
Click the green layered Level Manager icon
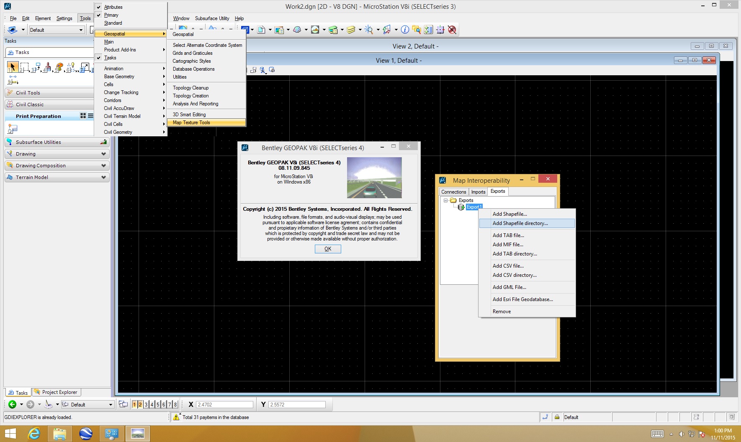(333, 30)
